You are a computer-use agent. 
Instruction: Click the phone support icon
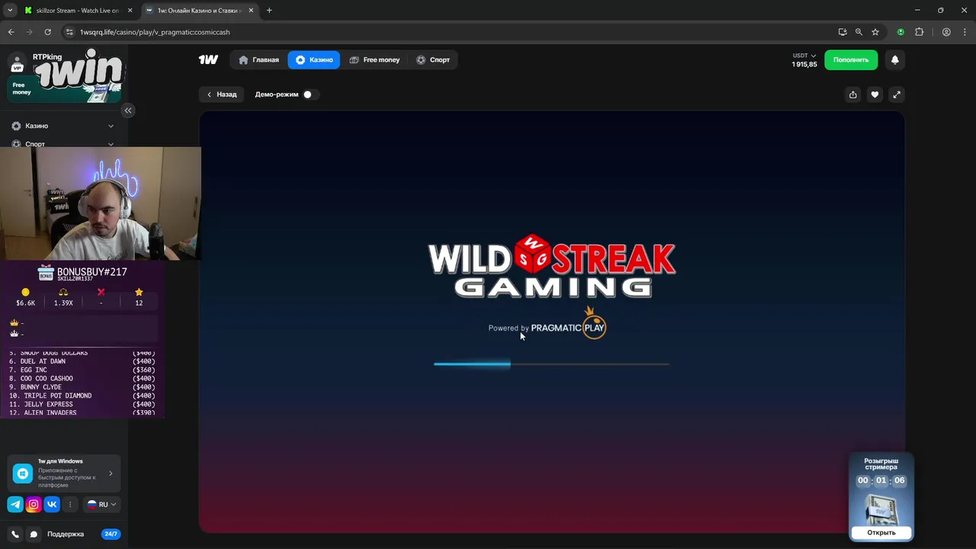[15, 534]
